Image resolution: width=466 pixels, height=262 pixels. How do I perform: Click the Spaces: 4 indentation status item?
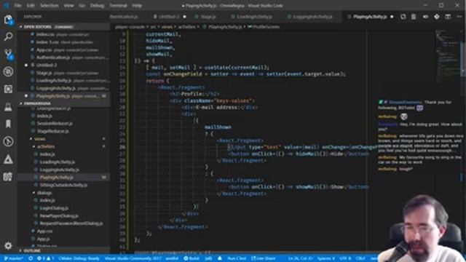tap(326, 258)
